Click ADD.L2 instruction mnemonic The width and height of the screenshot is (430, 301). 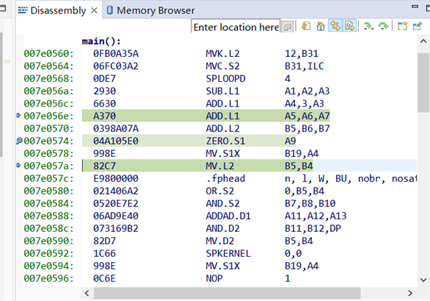pyautogui.click(x=222, y=129)
